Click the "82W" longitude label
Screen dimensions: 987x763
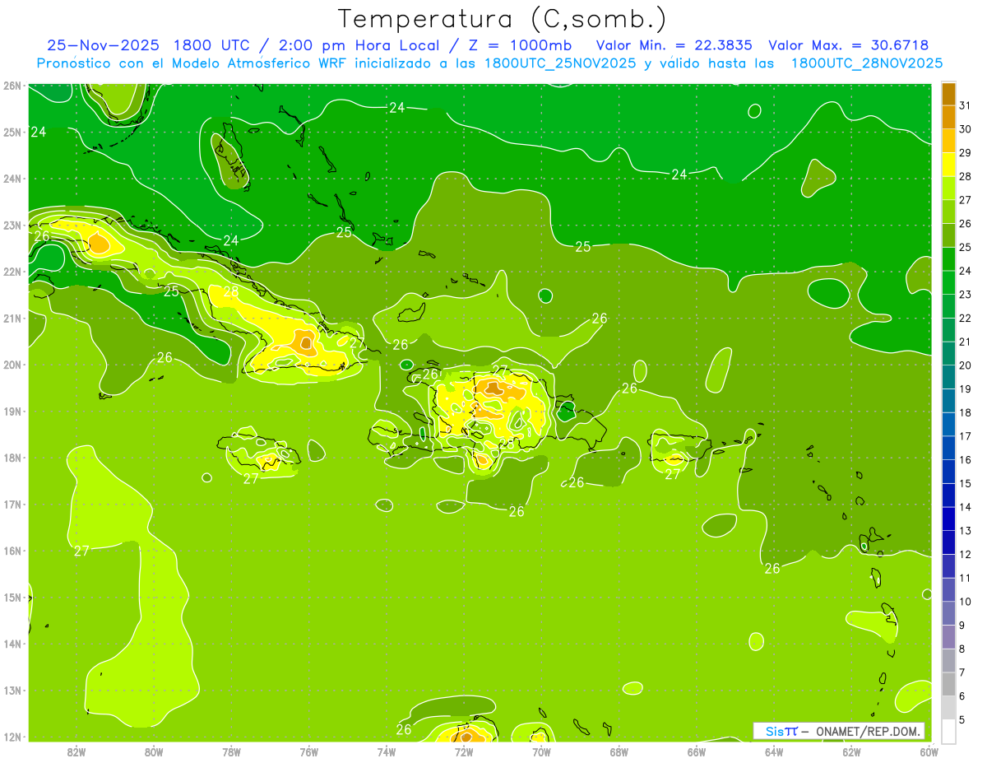76,751
